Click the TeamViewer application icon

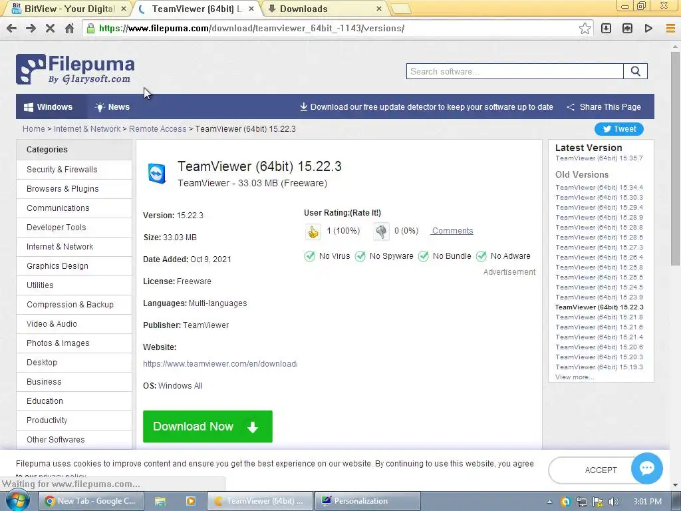(x=157, y=174)
